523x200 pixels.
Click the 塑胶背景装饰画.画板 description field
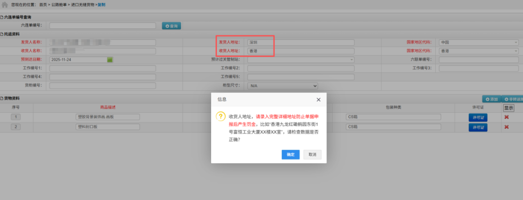[108, 117]
